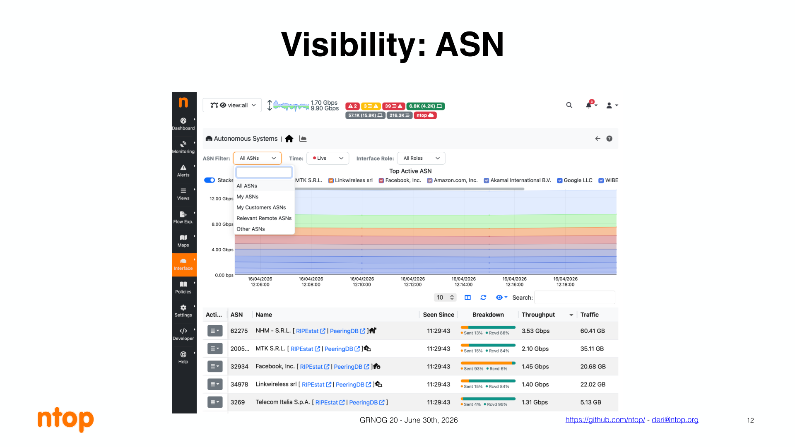
Task: Open the view:all interface dropdown
Action: click(x=232, y=105)
